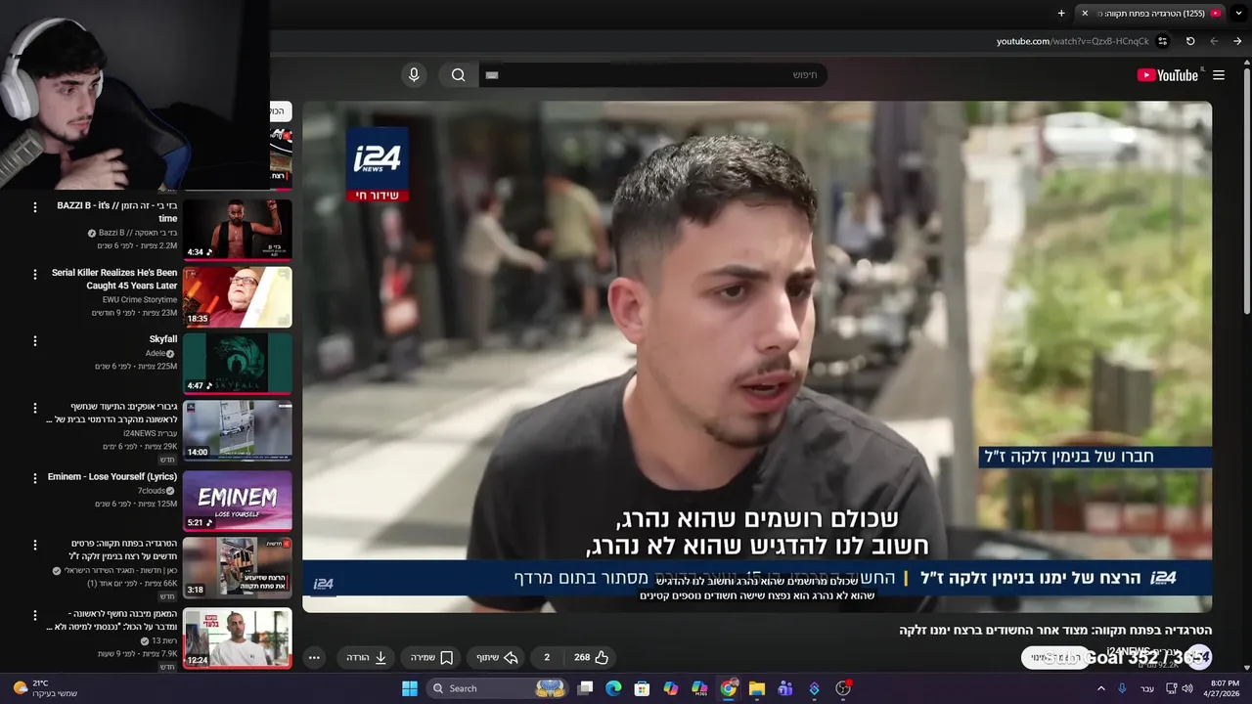1252x704 pixels.
Task: Reload the page in the browser
Action: coord(1190,41)
